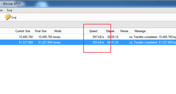This screenshot has width=176, height=94.
Task: Open the Log menu
Action: tap(10, 10)
